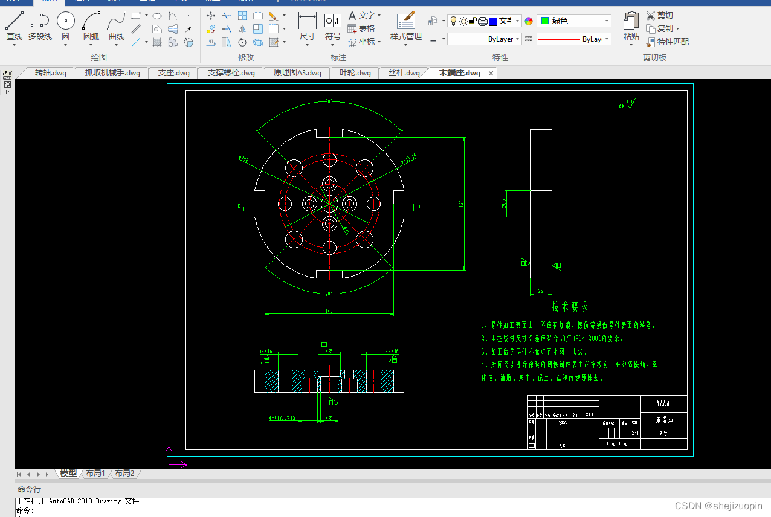
Task: Open the black-line ByLayer linetype dropdown
Action: (x=517, y=39)
